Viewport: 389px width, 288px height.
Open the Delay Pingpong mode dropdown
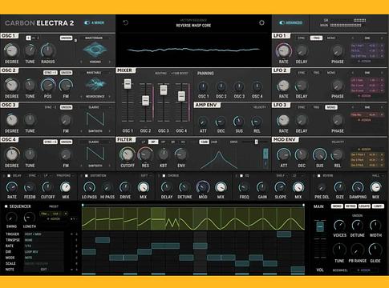pos(65,176)
